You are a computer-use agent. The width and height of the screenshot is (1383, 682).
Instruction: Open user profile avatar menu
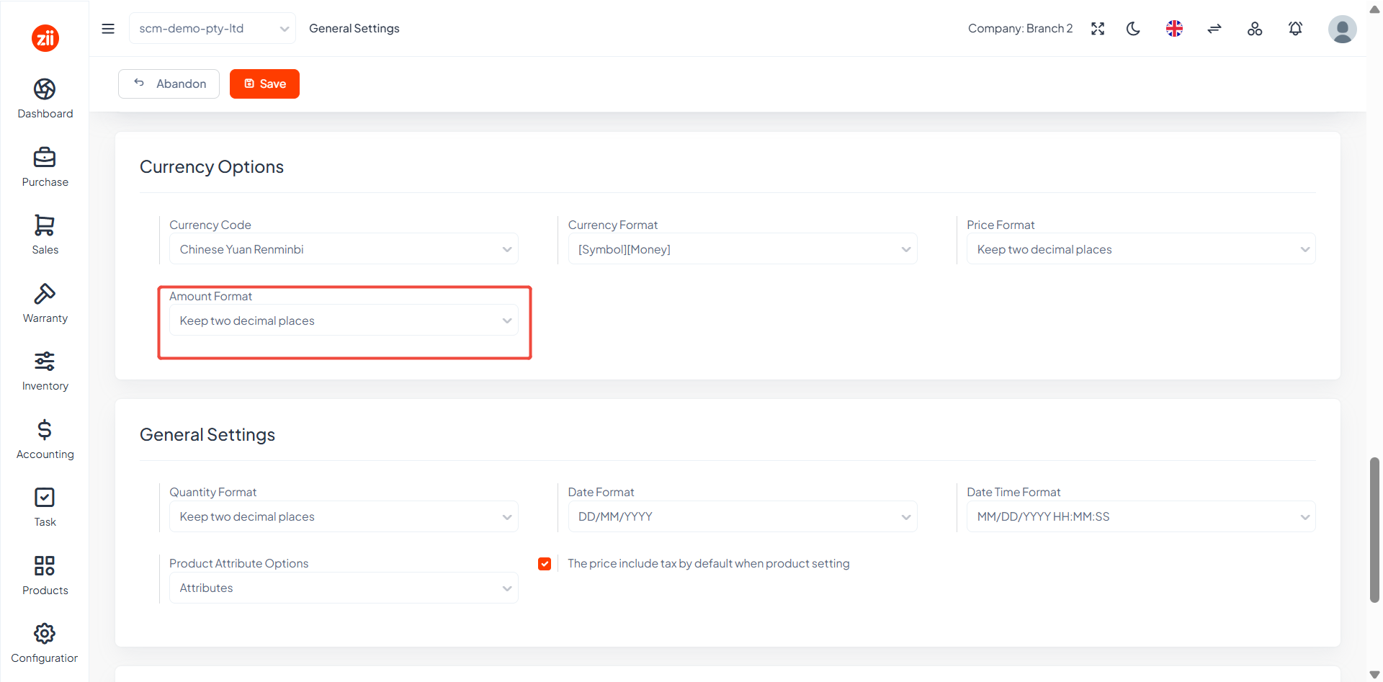tap(1342, 30)
